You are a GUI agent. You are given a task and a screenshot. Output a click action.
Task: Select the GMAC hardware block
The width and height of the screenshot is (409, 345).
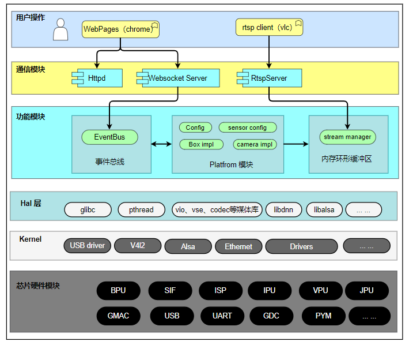[x=119, y=316]
